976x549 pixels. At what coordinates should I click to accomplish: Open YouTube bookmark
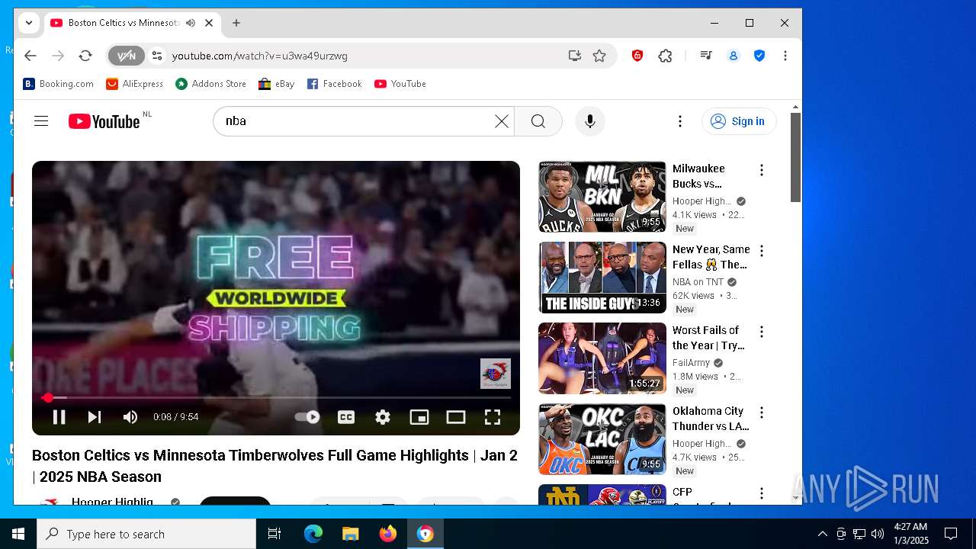point(400,84)
